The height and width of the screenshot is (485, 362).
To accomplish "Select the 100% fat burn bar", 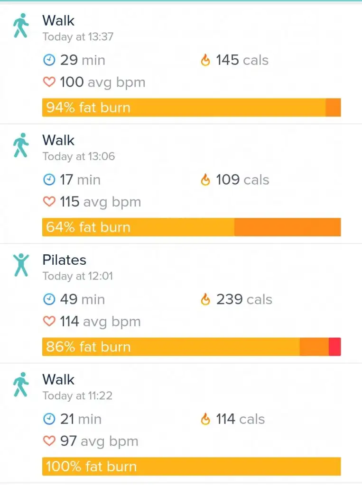I will (191, 467).
